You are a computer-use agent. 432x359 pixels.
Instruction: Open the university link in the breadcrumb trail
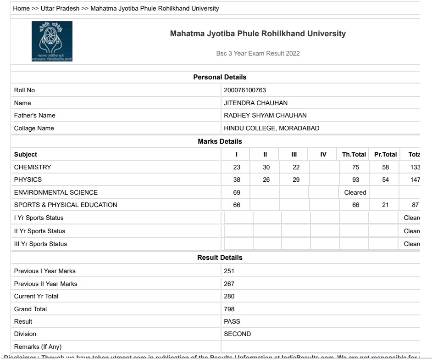click(x=155, y=9)
